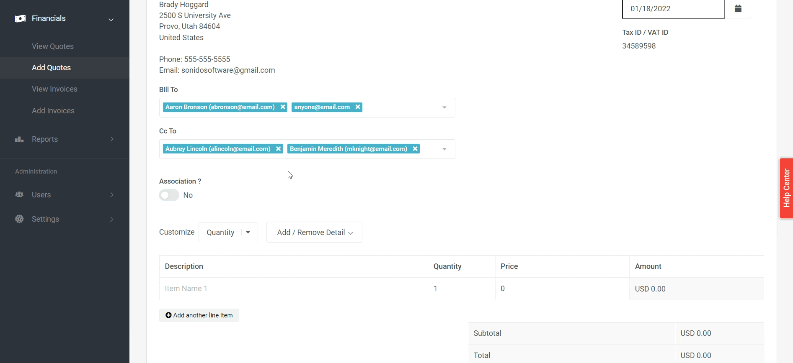The image size is (793, 363).
Task: Open the Help Center side tab
Action: (x=786, y=188)
